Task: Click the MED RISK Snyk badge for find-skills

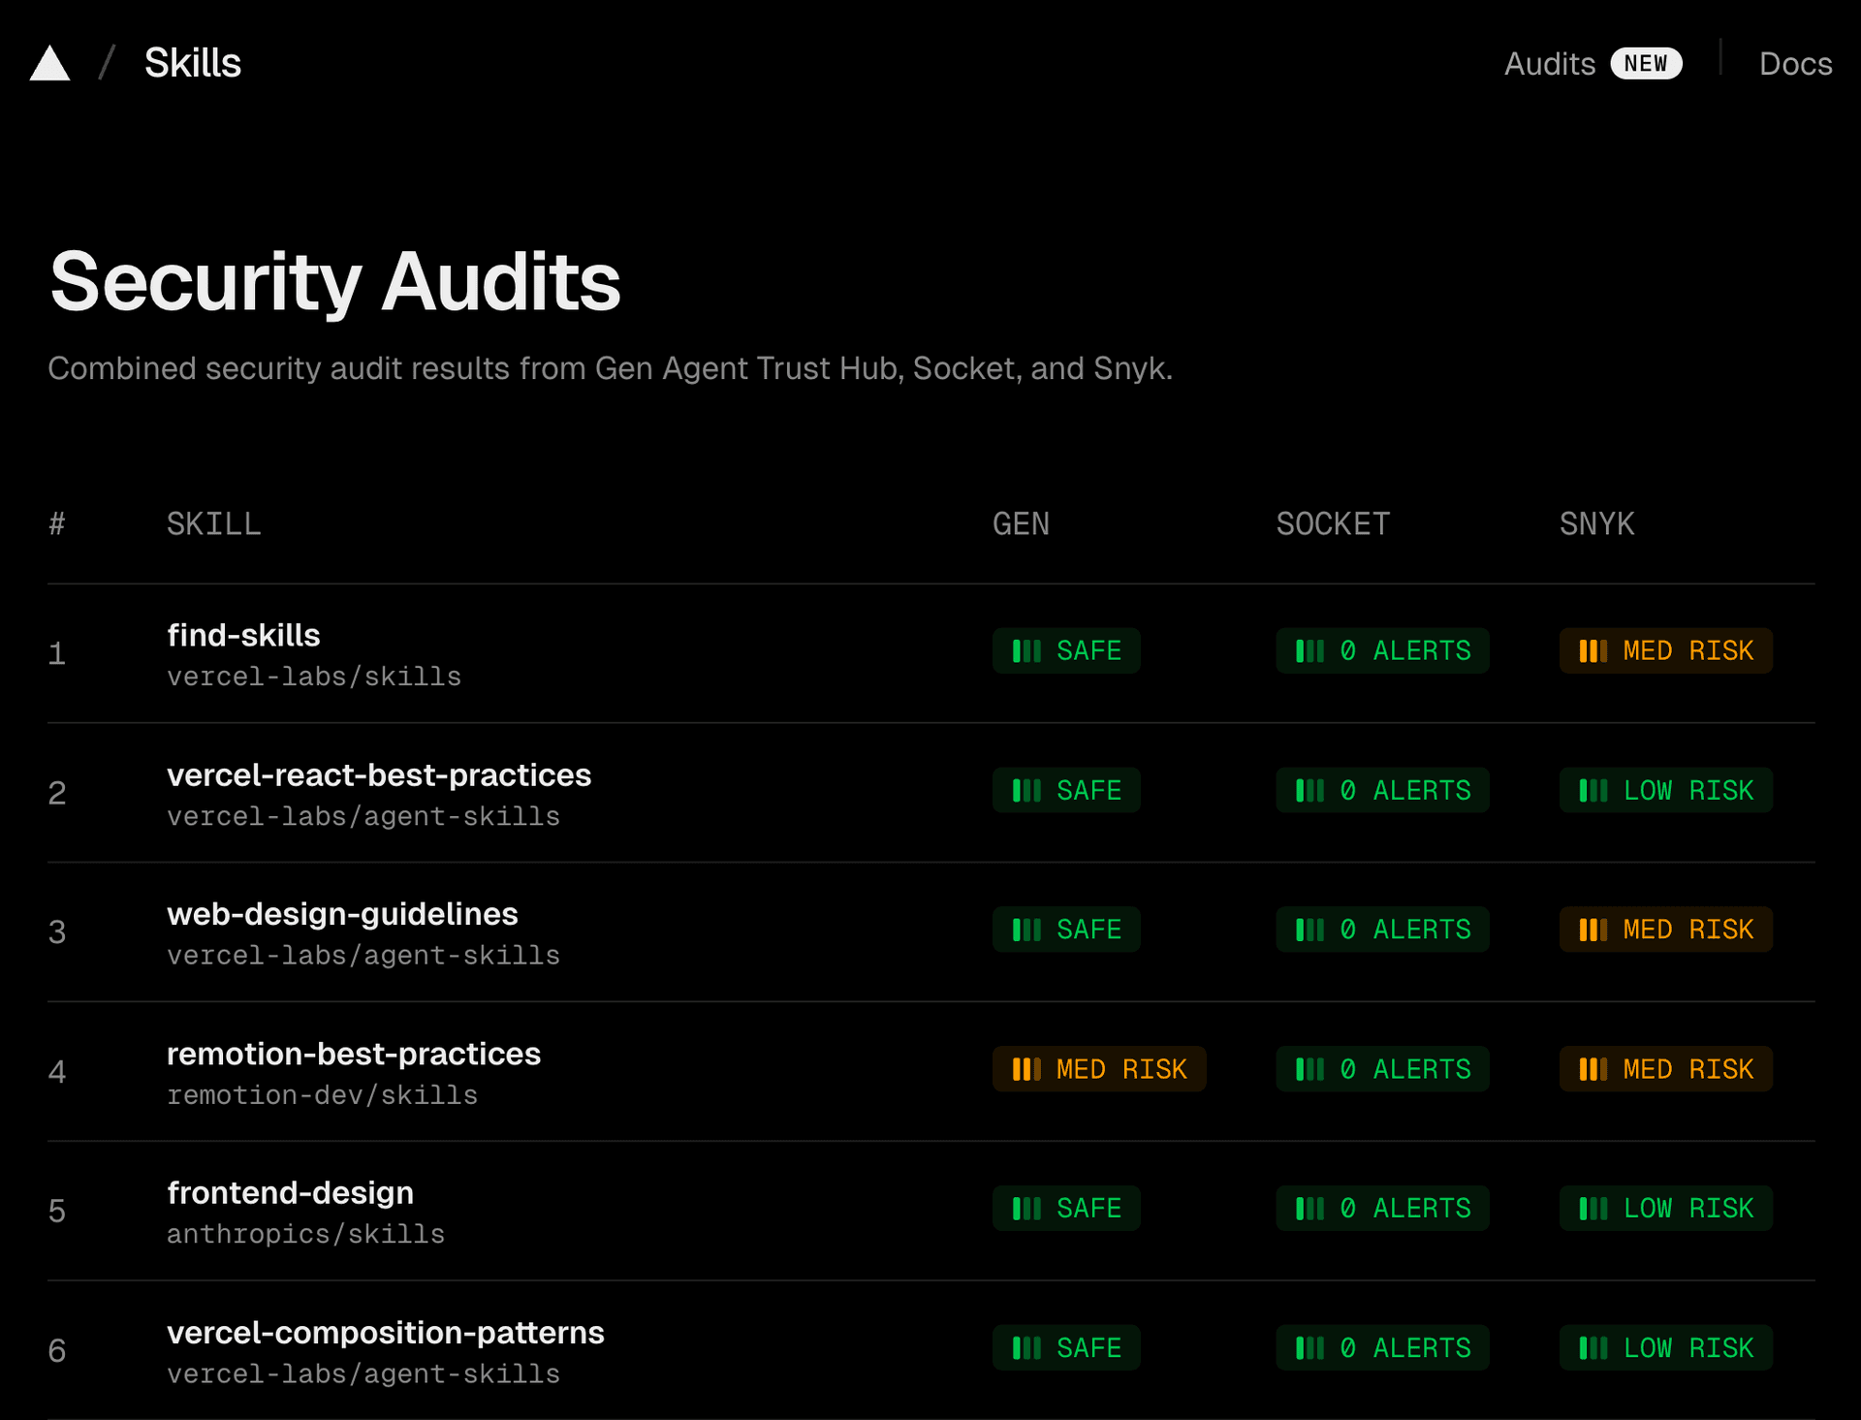Action: [1665, 650]
